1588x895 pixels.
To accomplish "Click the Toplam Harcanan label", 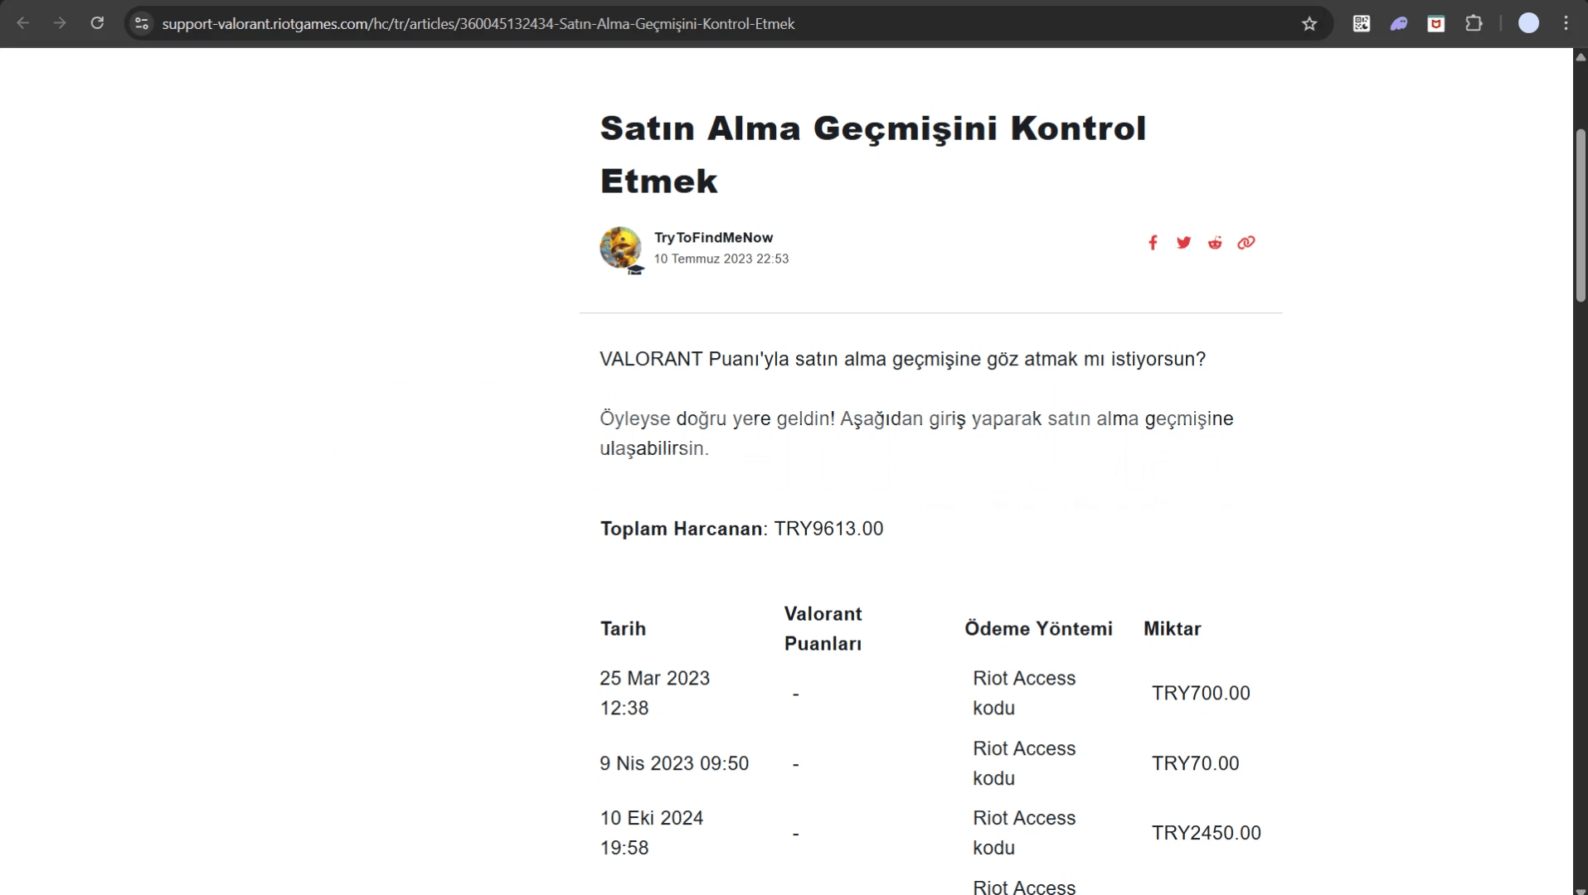I will tap(681, 529).
